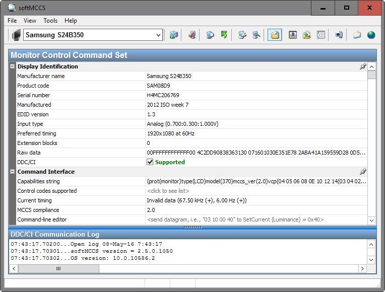Select the Current timing 'Invalid data' value
Screen dimensions: 385x292
coord(197,200)
